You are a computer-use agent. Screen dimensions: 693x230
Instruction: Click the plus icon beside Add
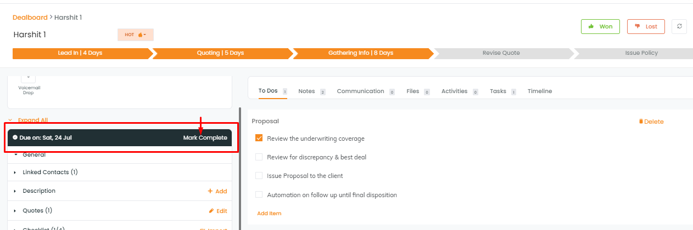tap(210, 191)
